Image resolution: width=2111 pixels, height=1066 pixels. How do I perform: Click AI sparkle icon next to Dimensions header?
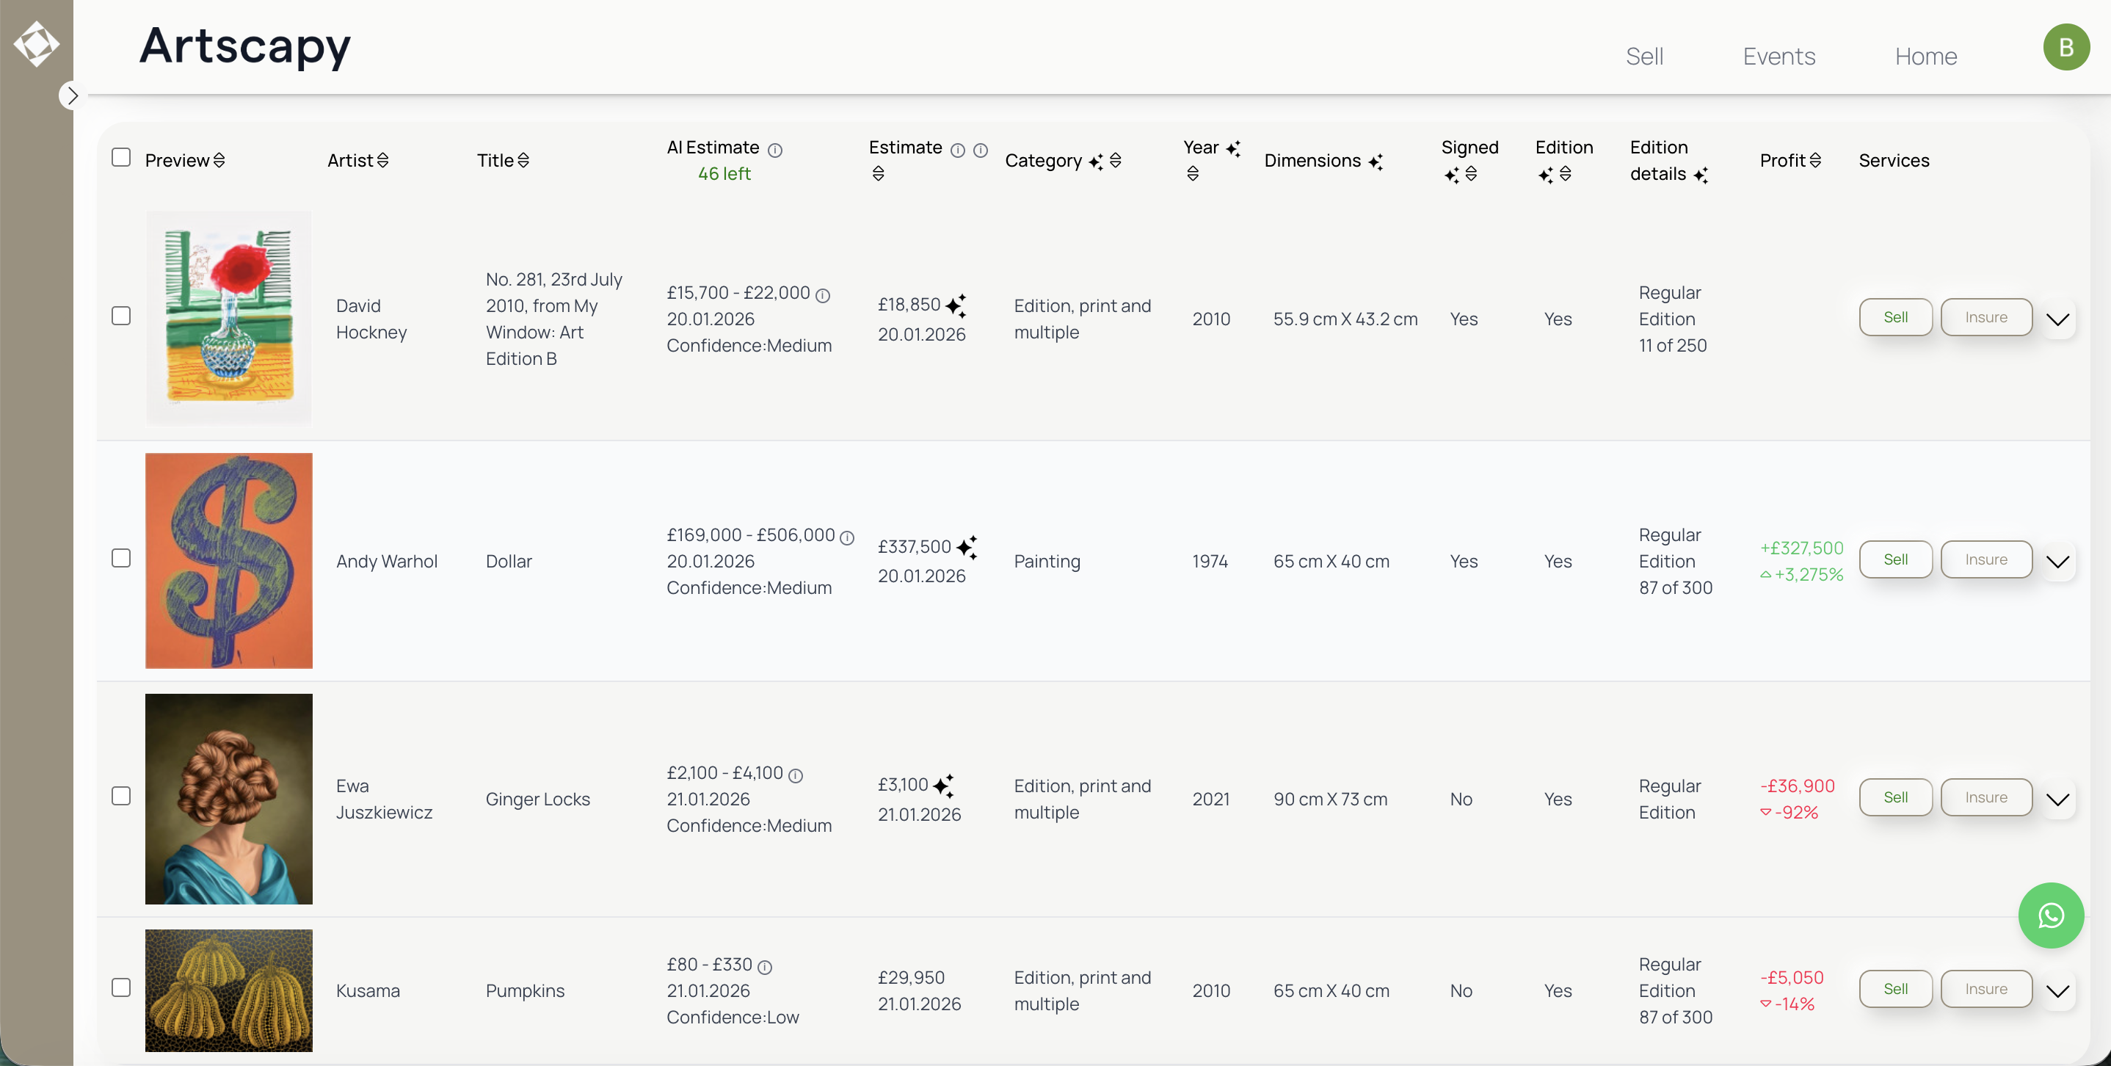pos(1376,162)
